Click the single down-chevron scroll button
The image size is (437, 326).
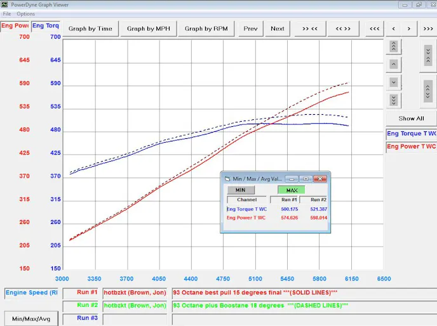(x=394, y=82)
